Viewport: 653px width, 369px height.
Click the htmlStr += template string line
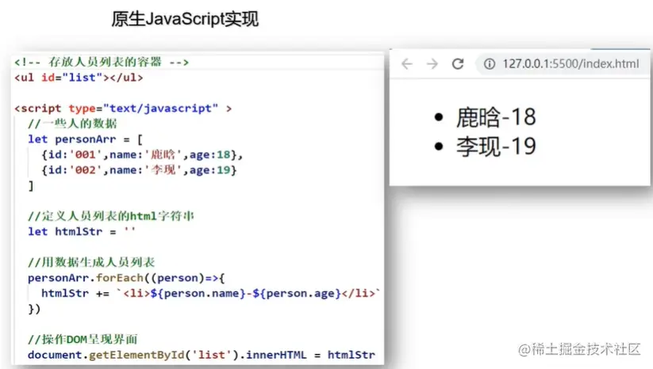point(210,293)
